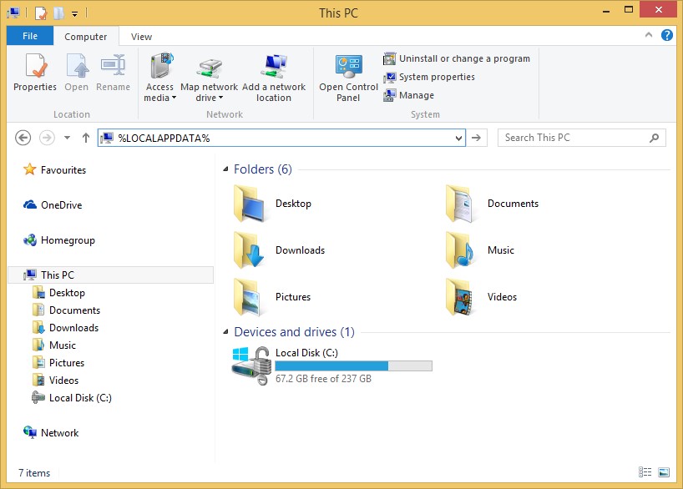The width and height of the screenshot is (683, 489).
Task: Go back with the back arrow
Action: pyautogui.click(x=23, y=138)
